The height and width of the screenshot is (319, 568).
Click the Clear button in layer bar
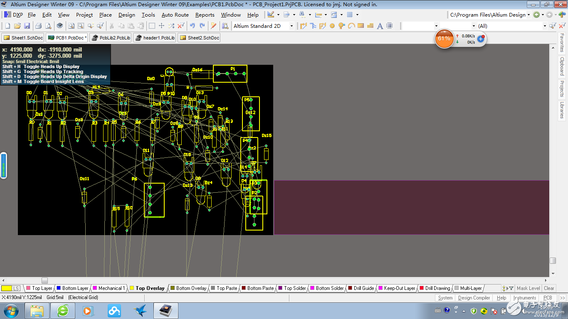coord(549,288)
